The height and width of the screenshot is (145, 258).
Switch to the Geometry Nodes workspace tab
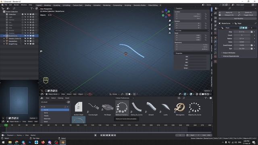[139, 5]
